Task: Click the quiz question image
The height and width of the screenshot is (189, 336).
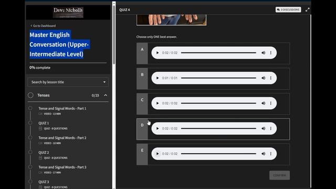Action: tap(172, 20)
